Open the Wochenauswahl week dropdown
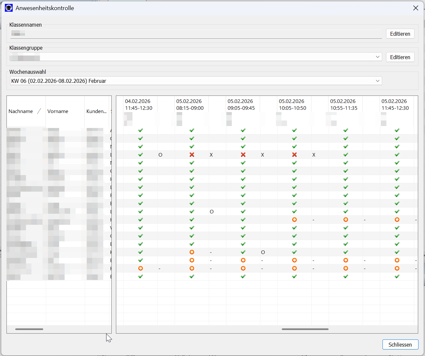425x356 pixels. point(378,81)
